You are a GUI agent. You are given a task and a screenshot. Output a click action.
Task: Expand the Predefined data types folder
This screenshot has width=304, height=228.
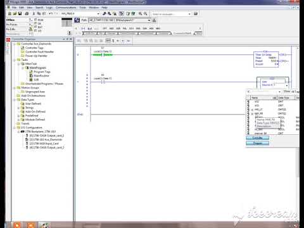click(18, 116)
